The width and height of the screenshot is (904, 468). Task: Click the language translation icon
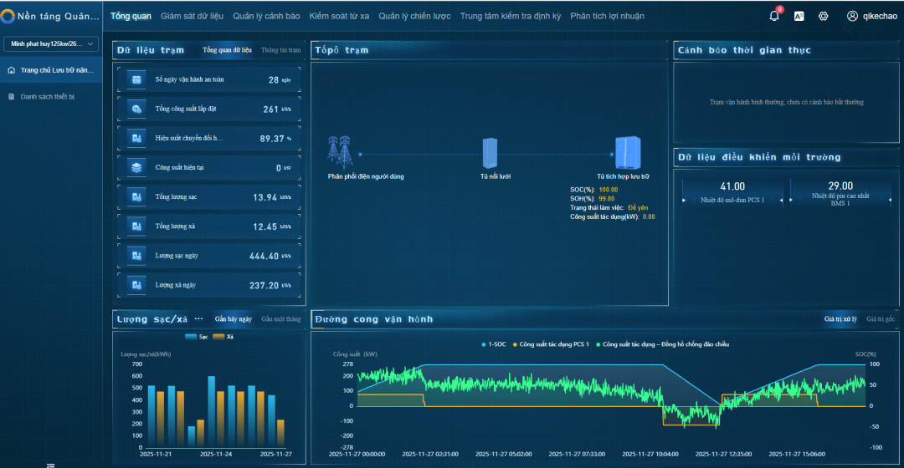pyautogui.click(x=799, y=16)
